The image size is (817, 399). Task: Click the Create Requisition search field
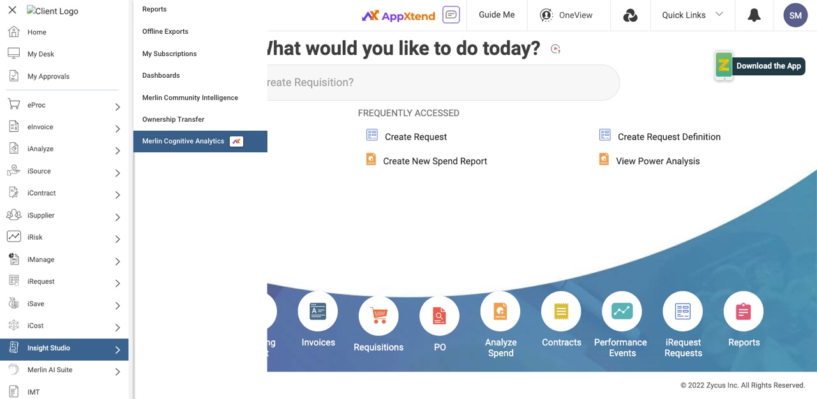tap(440, 83)
